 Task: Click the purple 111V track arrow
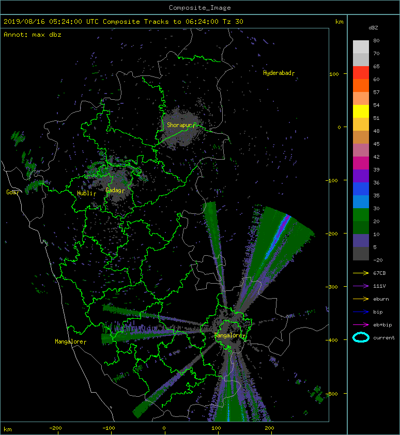point(361,286)
